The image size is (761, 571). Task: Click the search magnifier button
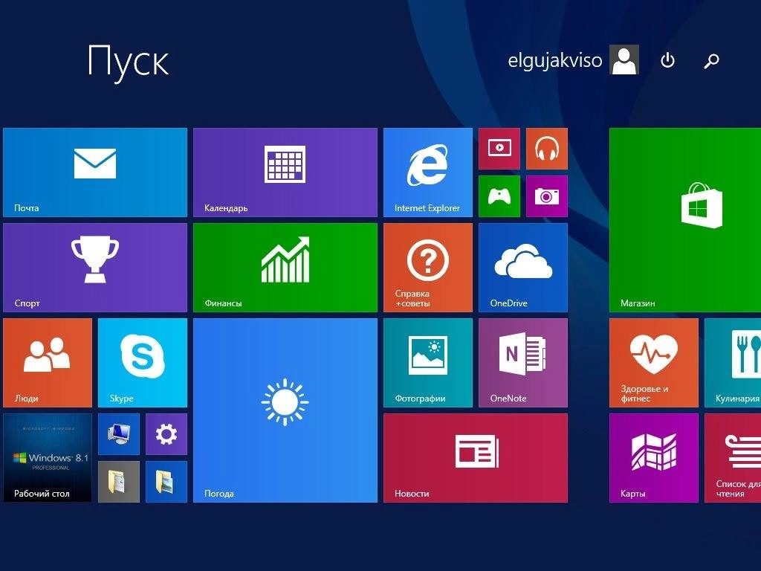(711, 61)
